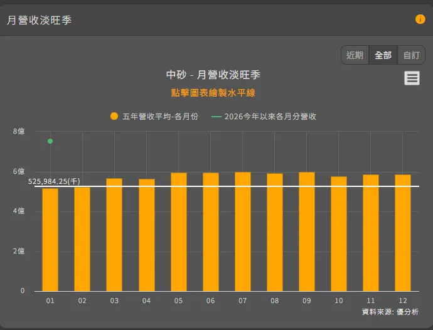The image size is (433, 330).
Task: Select the bar for month 07
Action: coord(243,232)
